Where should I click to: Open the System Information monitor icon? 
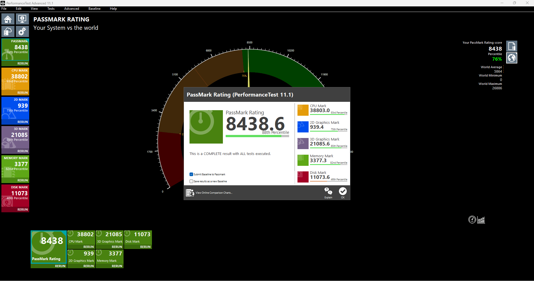[22, 19]
